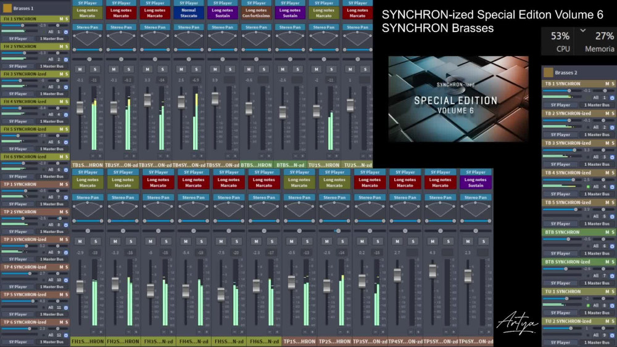
Task: Toggle M on FH 2 SYNCHRON list row
Action: click(61, 46)
